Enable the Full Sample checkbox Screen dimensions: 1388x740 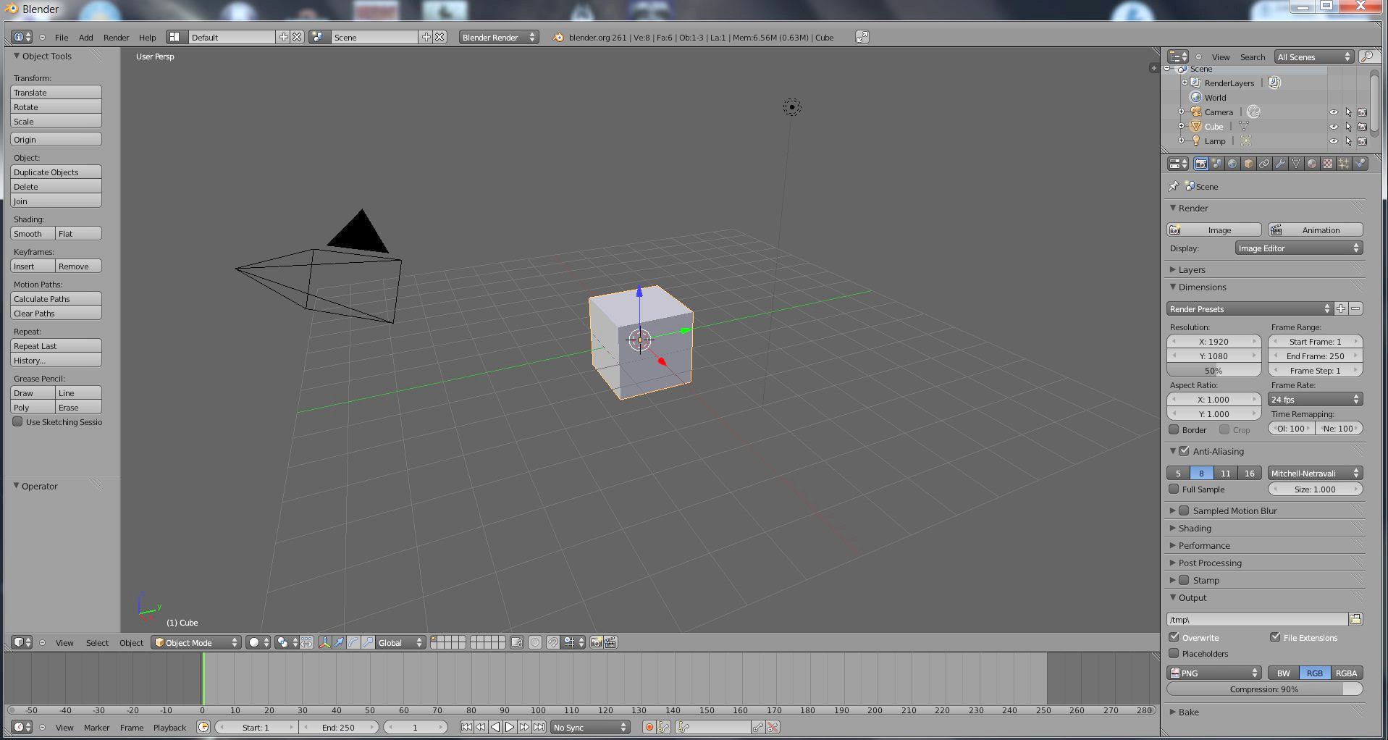[1174, 489]
